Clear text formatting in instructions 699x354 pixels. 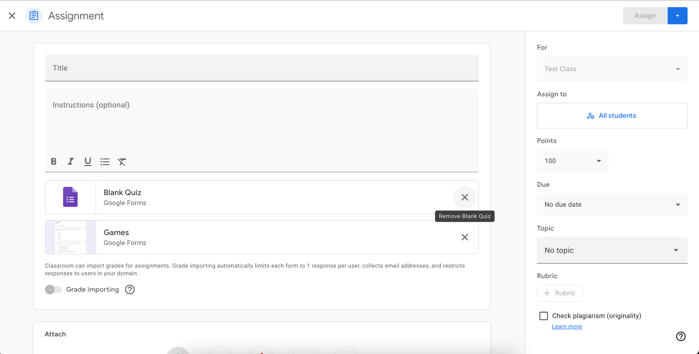click(122, 161)
